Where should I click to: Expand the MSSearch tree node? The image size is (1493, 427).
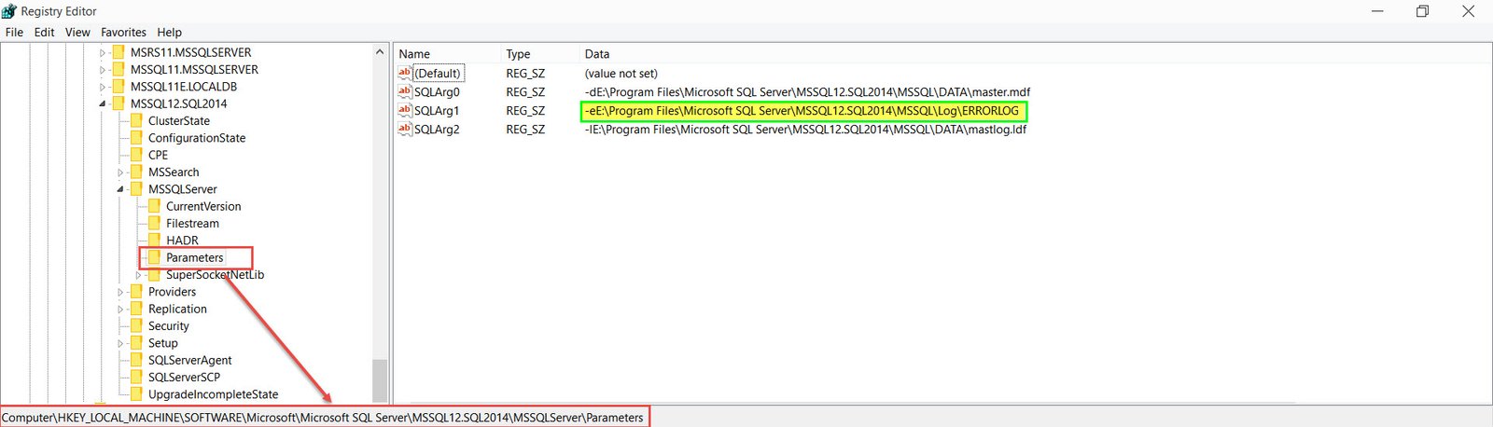(120, 172)
